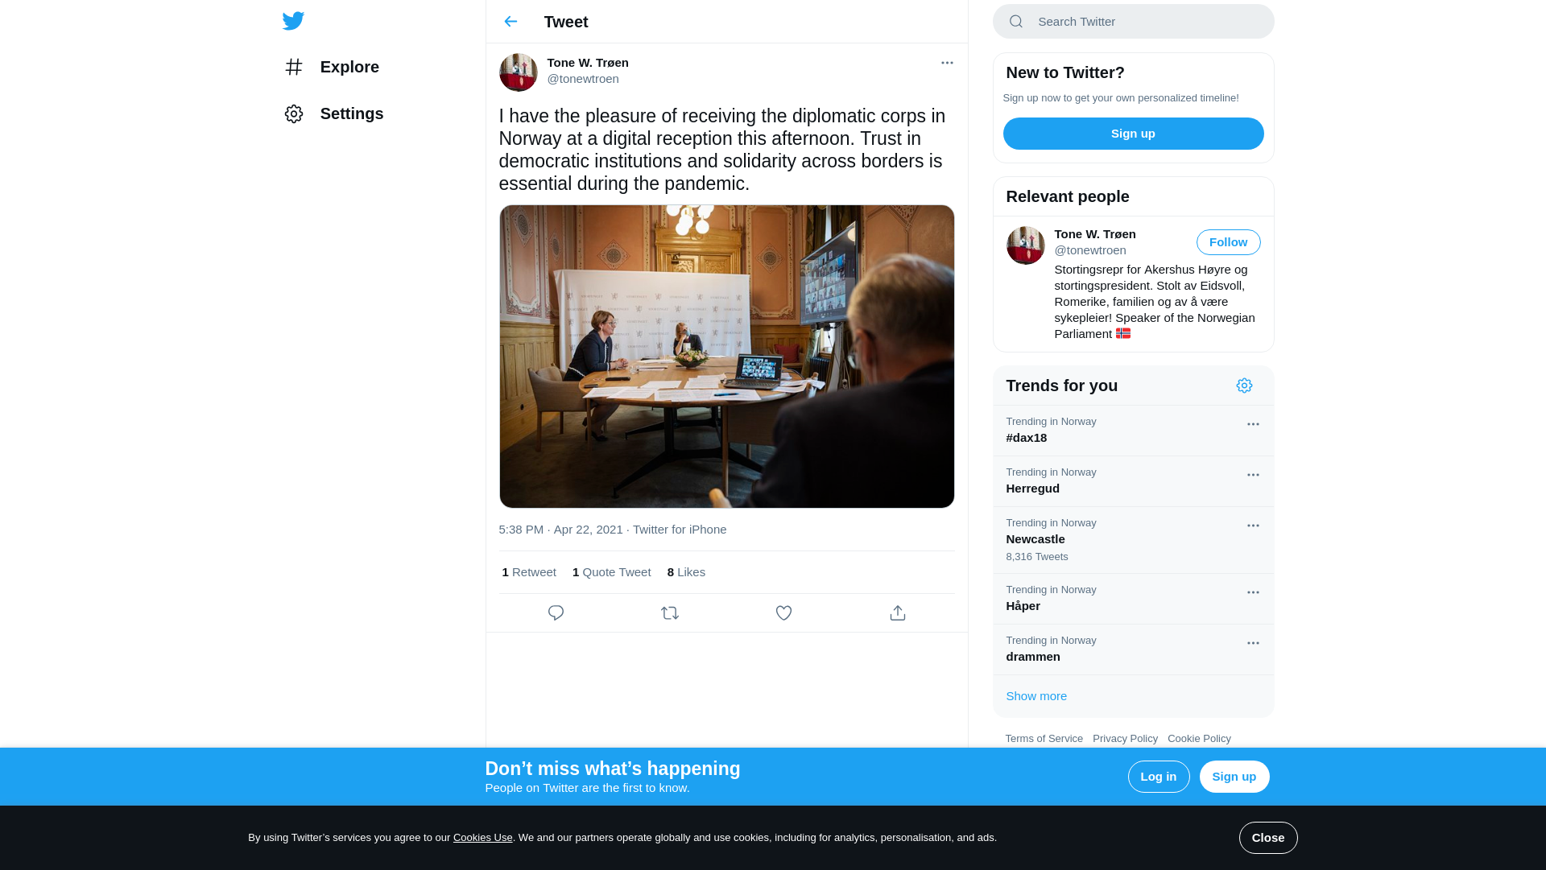
Task: Share the tweet via share icon
Action: pos(898,613)
